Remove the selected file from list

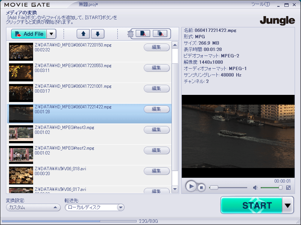pyautogui.click(x=143, y=34)
